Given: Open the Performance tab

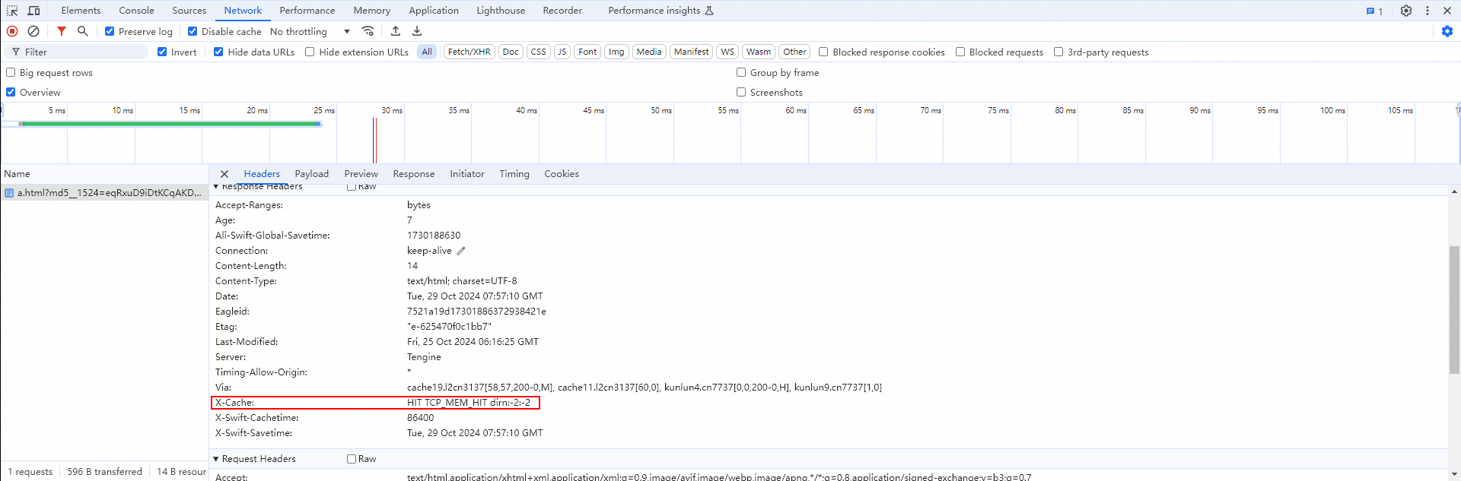Looking at the screenshot, I should pyautogui.click(x=307, y=11).
